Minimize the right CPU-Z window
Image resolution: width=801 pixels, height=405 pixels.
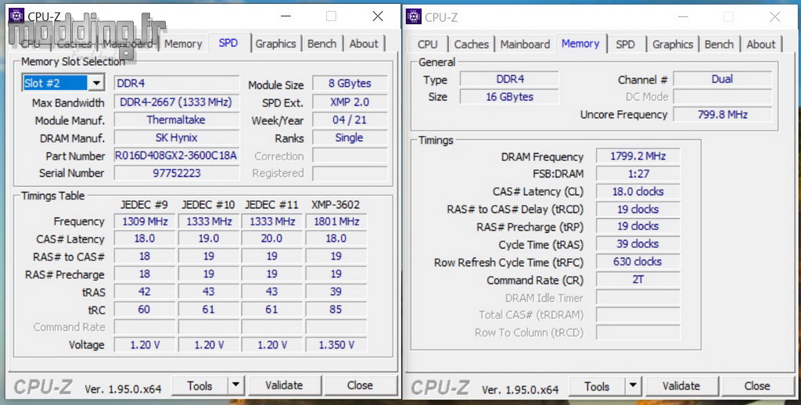(682, 17)
